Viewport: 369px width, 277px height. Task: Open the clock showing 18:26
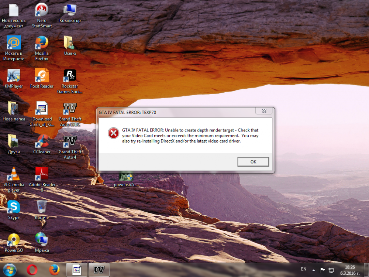click(350, 270)
